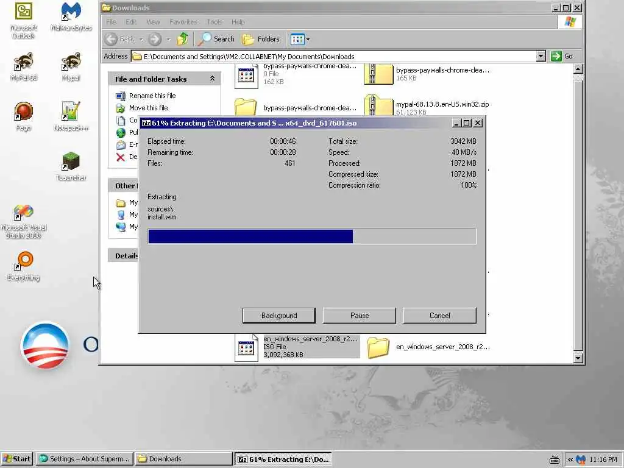Launch Malwarebytes from the desktop
624x468 pixels.
71,16
